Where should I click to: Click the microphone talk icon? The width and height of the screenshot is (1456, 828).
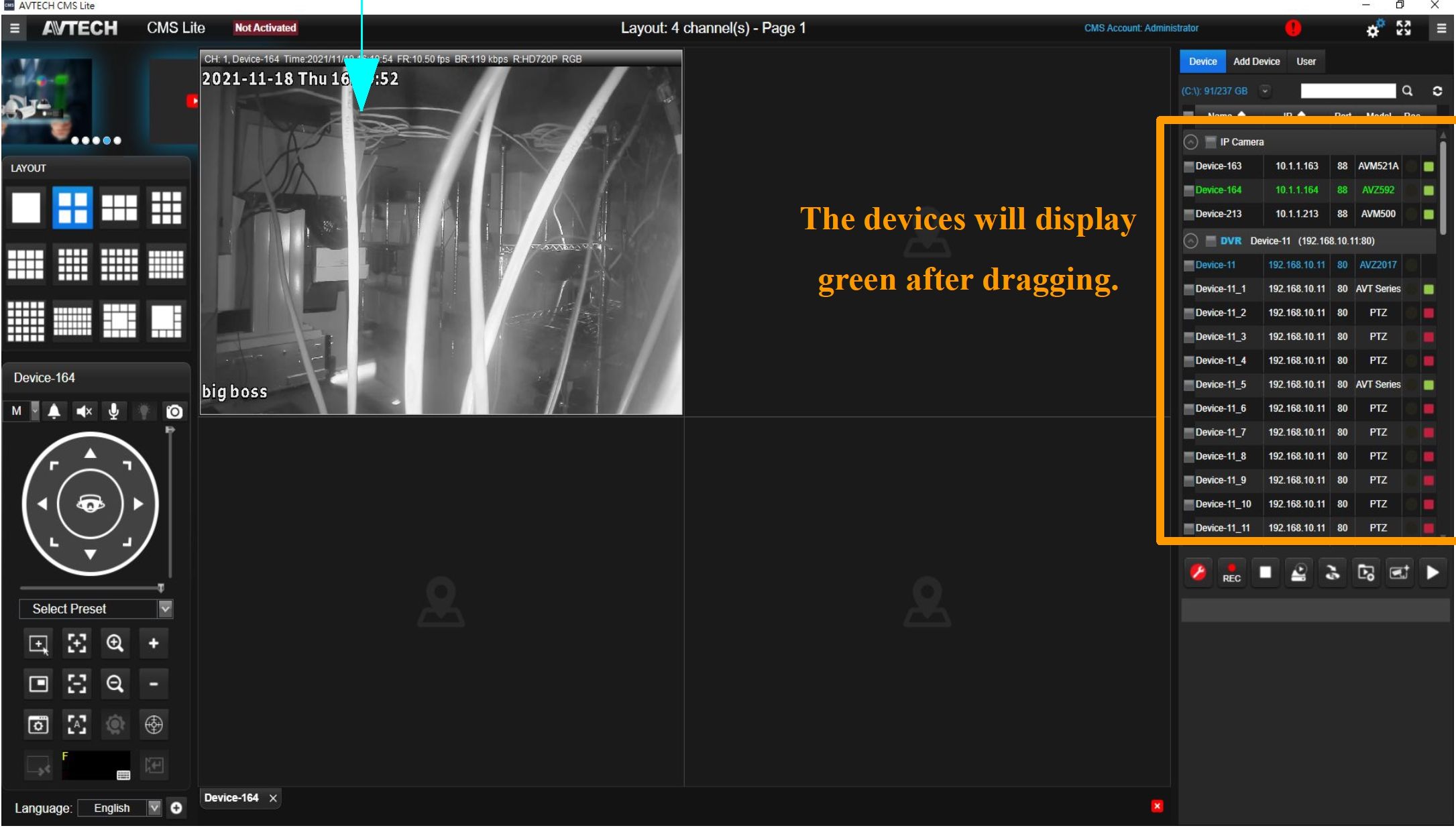coord(114,412)
